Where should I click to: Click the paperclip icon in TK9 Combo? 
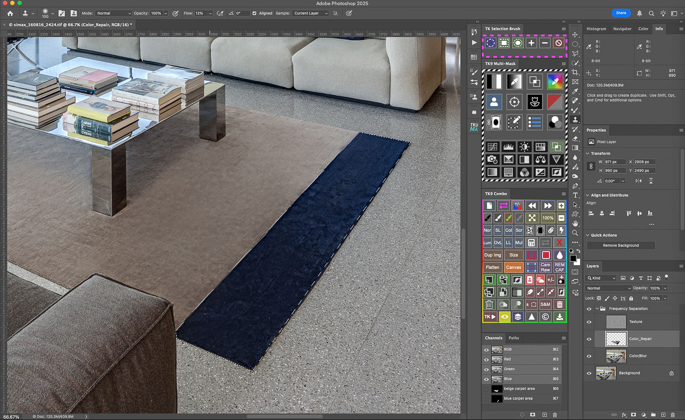pos(551,230)
